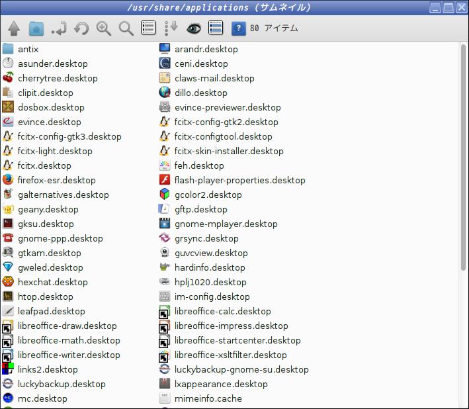Select libreoffice-writer.desktop entry

pyautogui.click(x=61, y=355)
